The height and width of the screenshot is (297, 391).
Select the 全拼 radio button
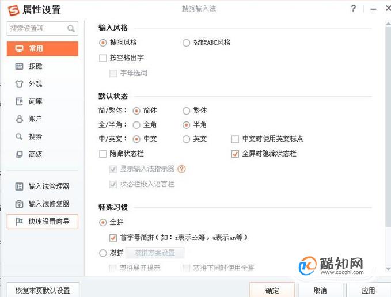103,222
